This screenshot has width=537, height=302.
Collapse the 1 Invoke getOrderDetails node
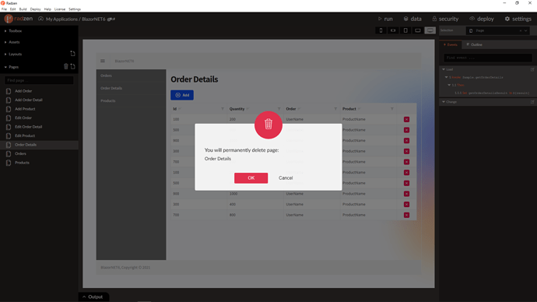click(446, 77)
